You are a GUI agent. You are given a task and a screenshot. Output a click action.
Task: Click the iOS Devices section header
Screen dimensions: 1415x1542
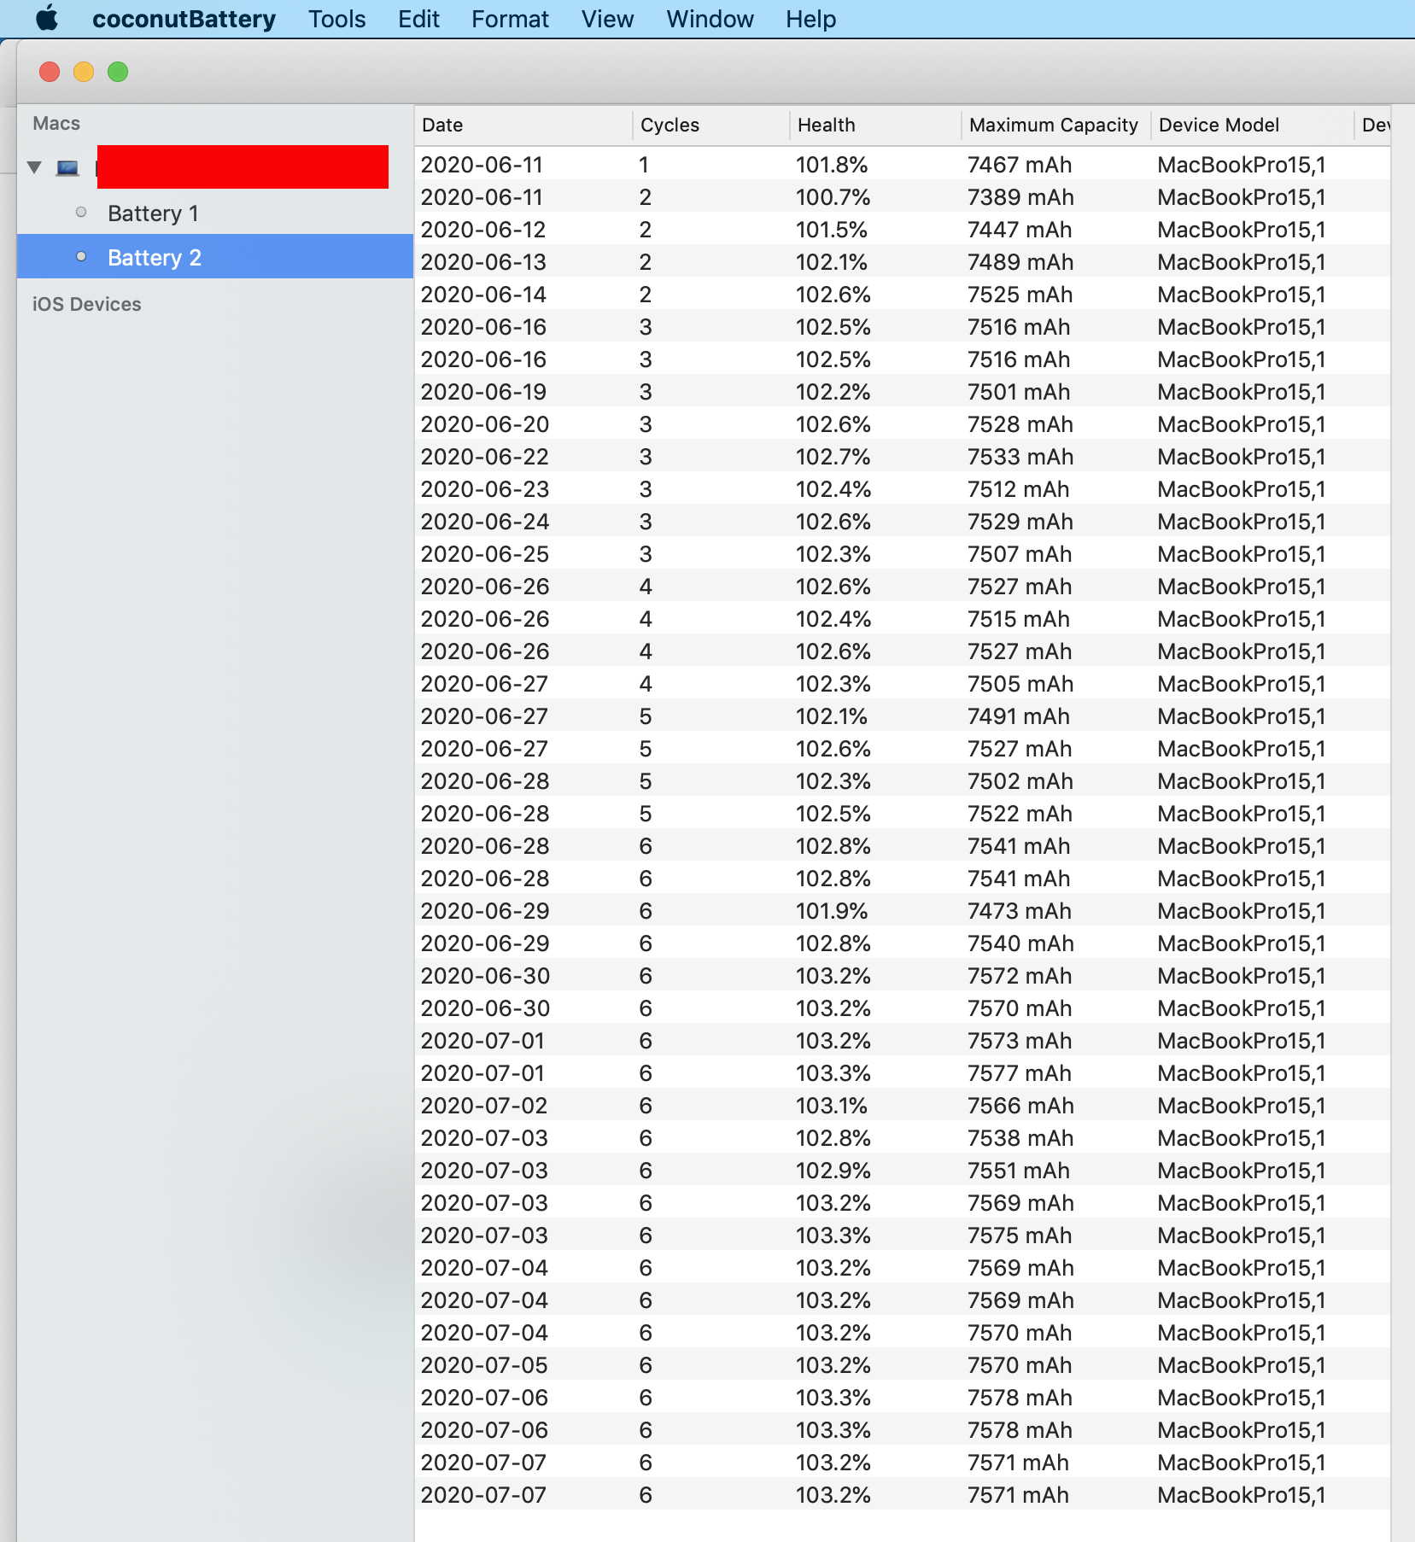[x=86, y=304]
